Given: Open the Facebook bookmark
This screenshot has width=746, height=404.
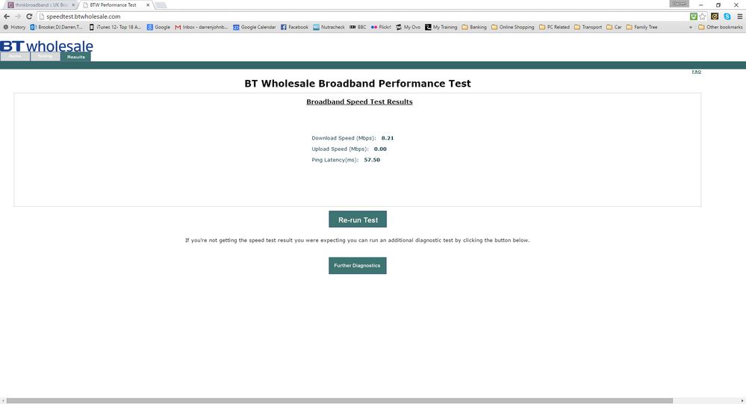Looking at the screenshot, I should 294,27.
